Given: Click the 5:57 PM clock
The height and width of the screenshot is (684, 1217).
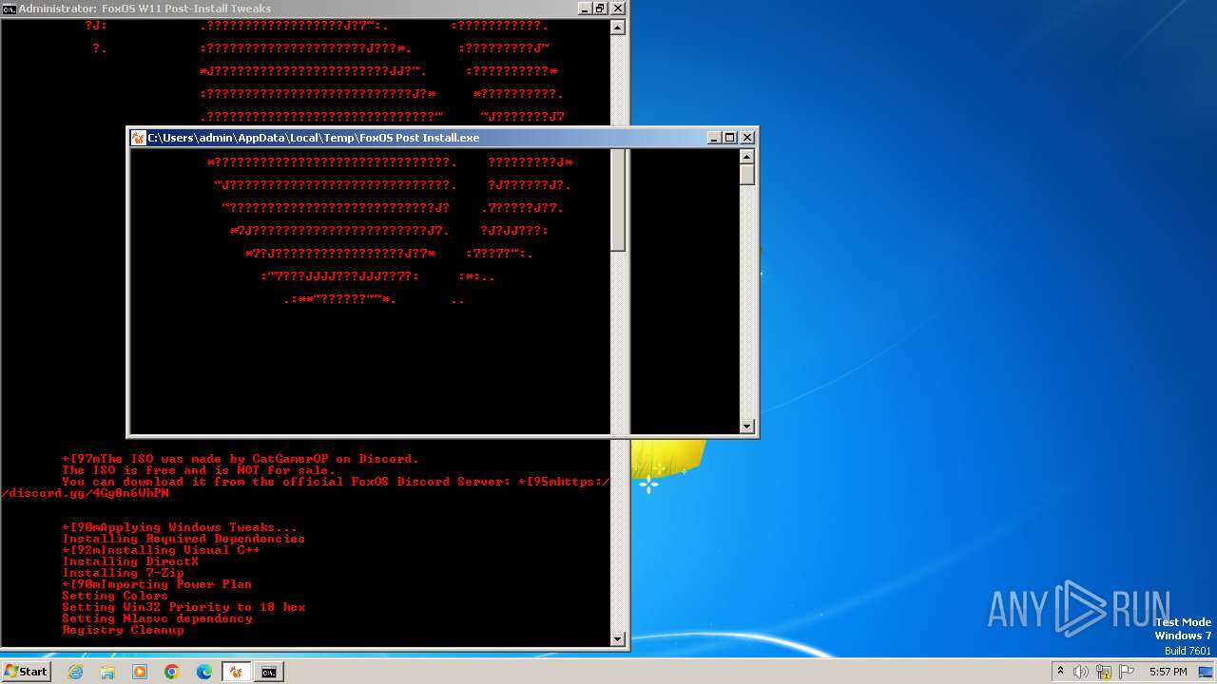Looking at the screenshot, I should (x=1168, y=672).
